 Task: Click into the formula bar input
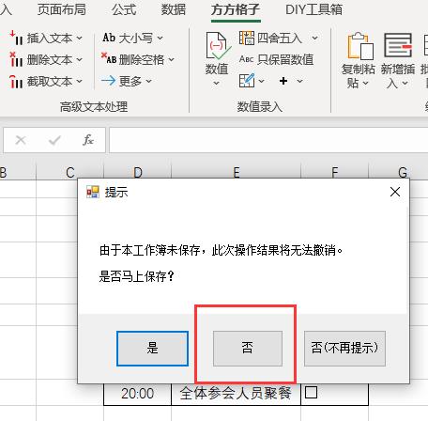click(268, 140)
